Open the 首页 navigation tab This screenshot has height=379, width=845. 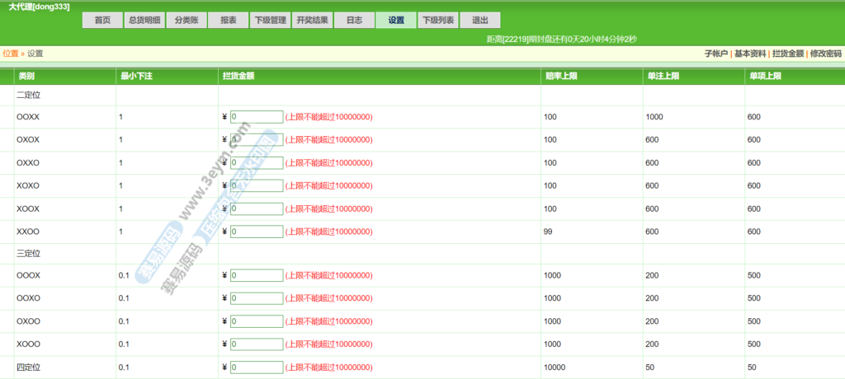click(102, 21)
